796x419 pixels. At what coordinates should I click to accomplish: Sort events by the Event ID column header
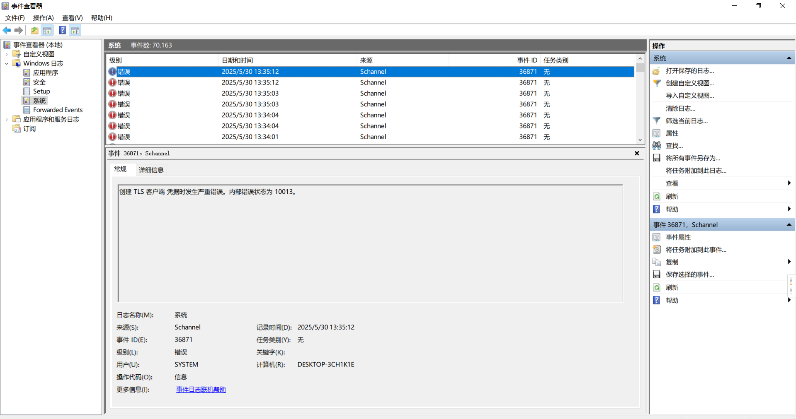(495, 60)
